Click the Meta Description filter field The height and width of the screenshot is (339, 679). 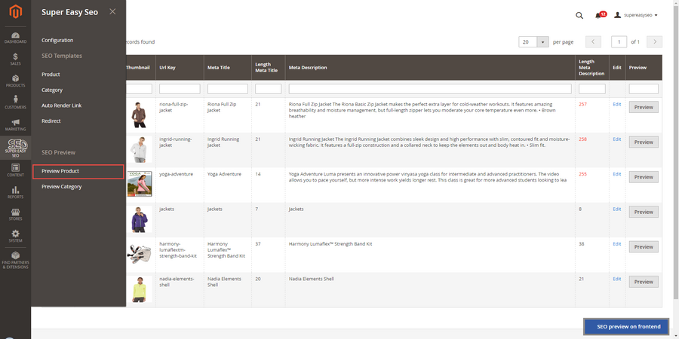coord(430,89)
